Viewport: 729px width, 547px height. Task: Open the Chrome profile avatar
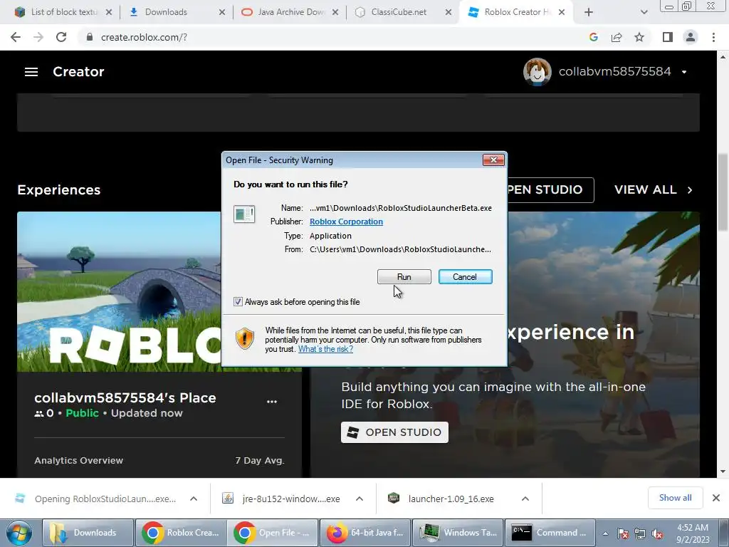click(x=691, y=37)
